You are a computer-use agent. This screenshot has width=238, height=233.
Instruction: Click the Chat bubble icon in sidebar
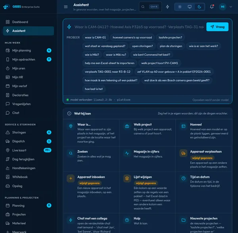click(x=8, y=113)
